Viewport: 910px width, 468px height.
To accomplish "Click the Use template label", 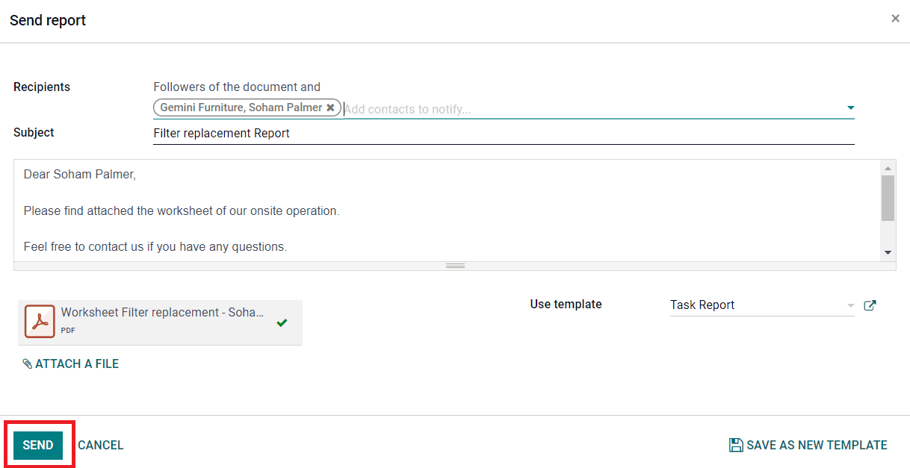I will (566, 305).
